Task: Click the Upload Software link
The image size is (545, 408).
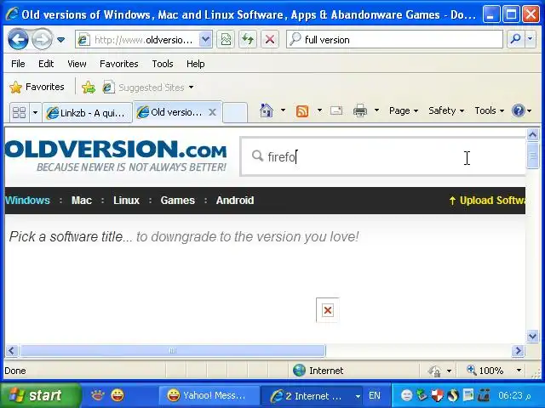Action: pos(487,201)
